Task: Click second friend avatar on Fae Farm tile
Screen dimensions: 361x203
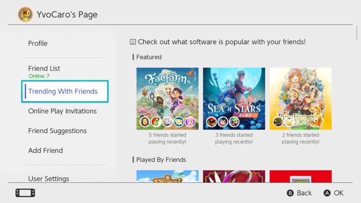Action: tap(156, 122)
